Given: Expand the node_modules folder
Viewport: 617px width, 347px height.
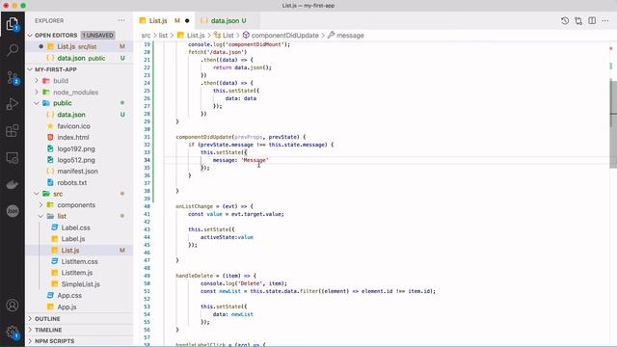Looking at the screenshot, I should [75, 93].
